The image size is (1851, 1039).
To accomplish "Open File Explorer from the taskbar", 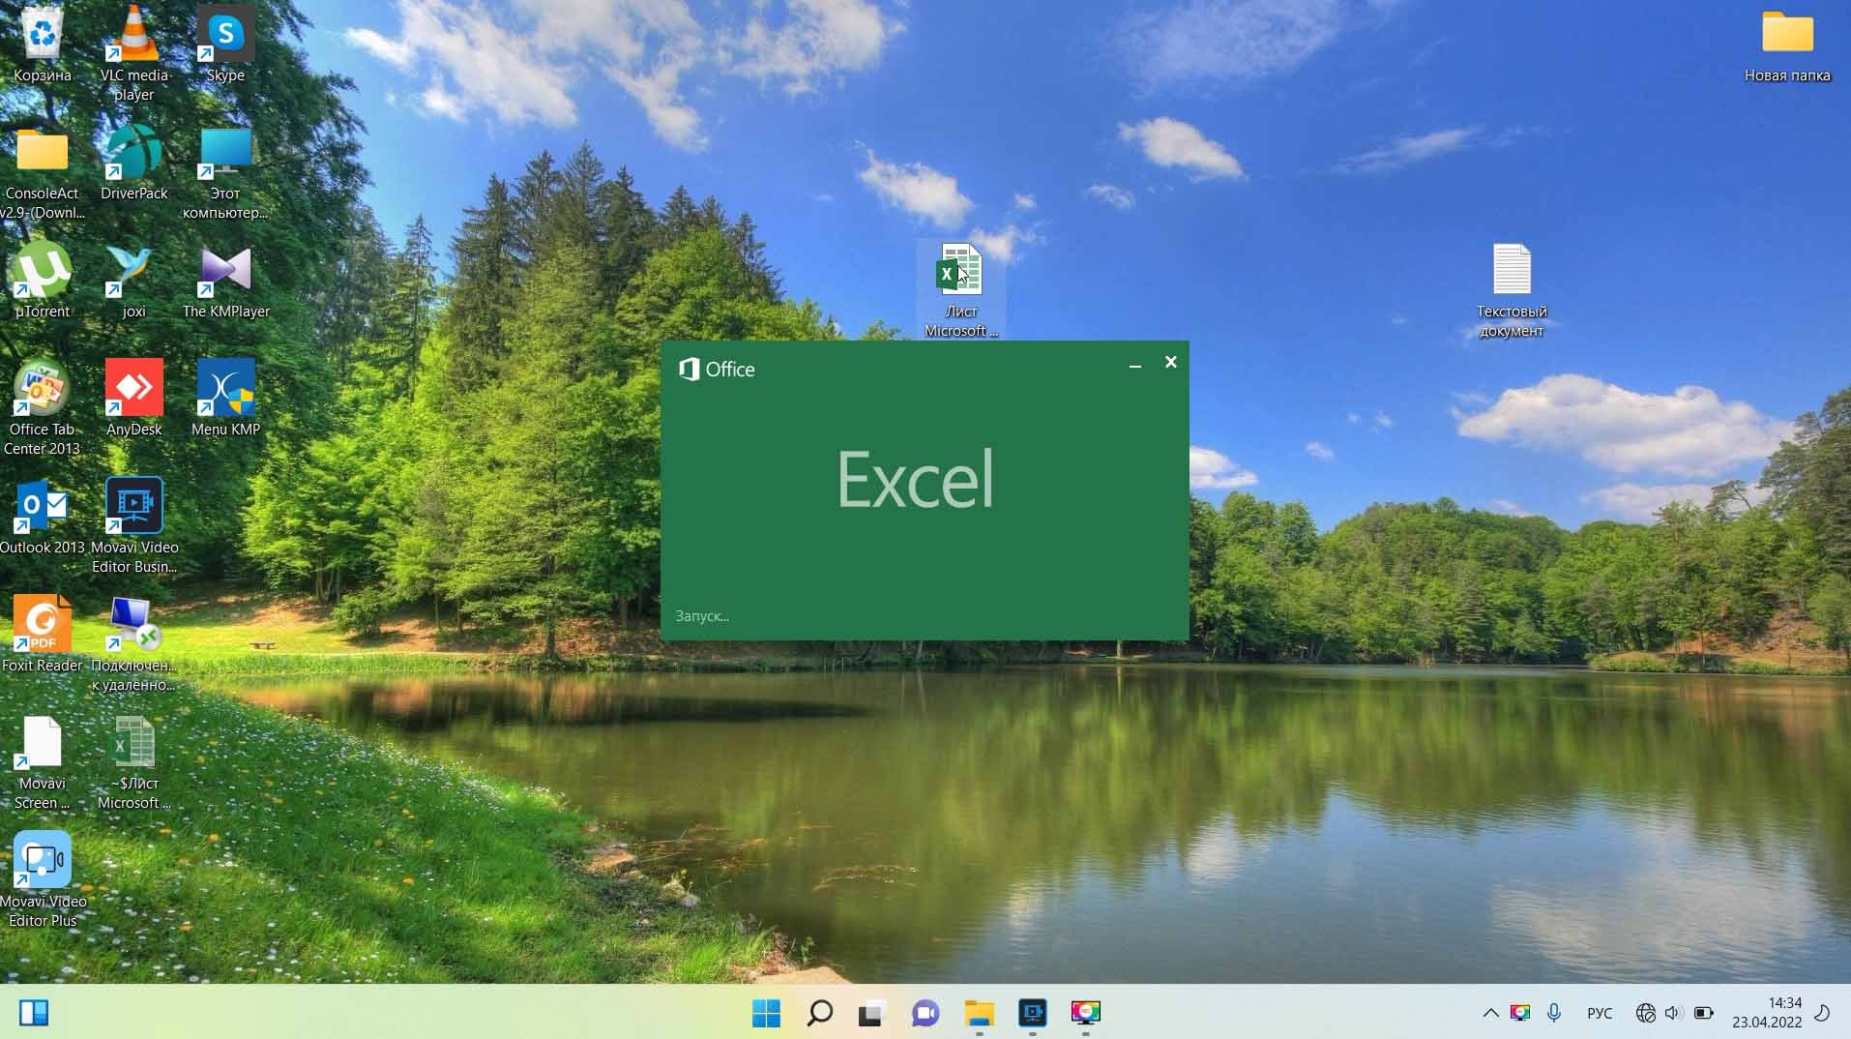I will click(979, 1013).
